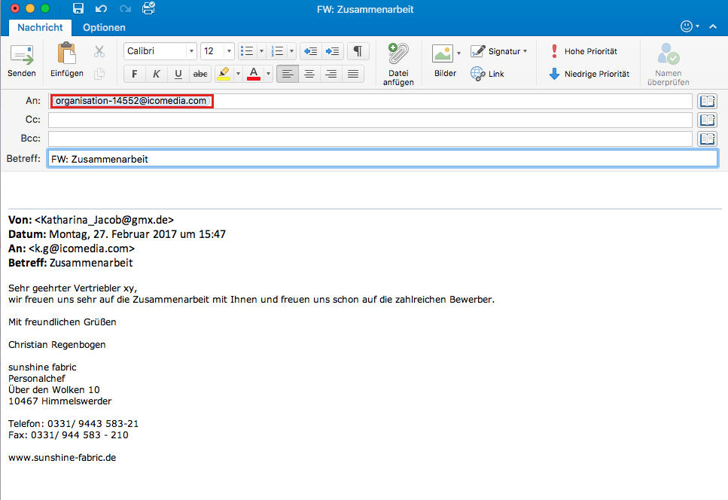Click the Link button

click(x=488, y=74)
